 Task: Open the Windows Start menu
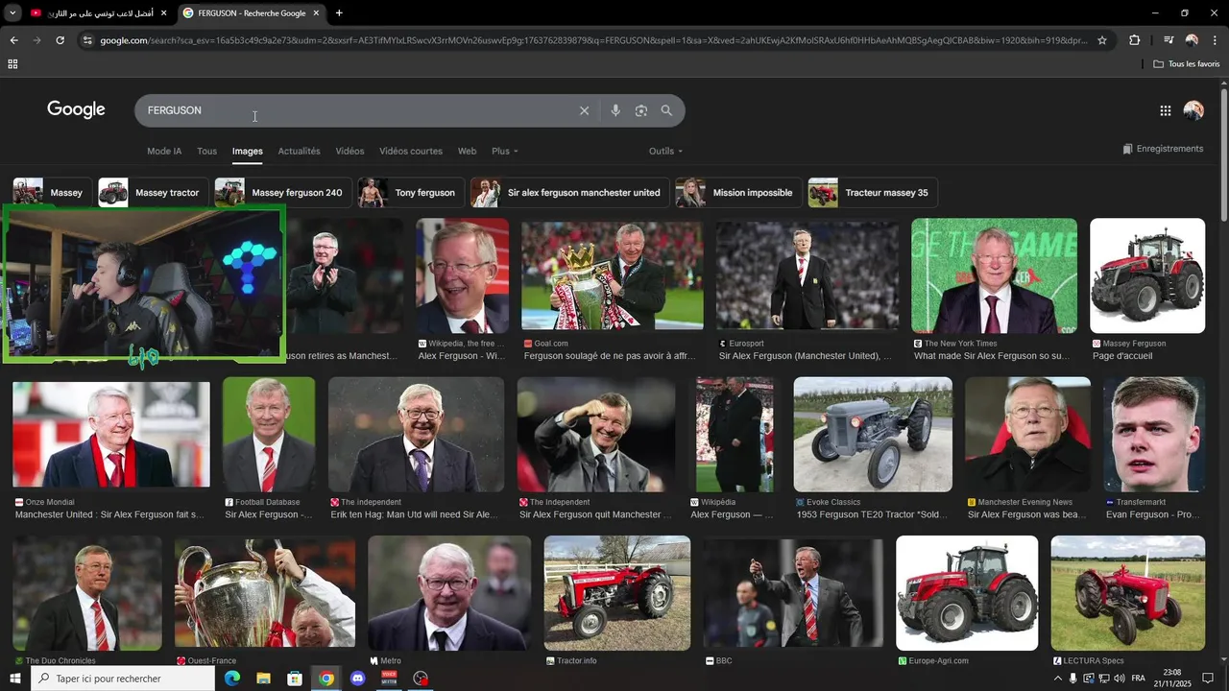pos(15,679)
